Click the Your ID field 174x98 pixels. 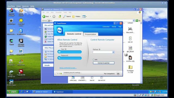click(70, 52)
